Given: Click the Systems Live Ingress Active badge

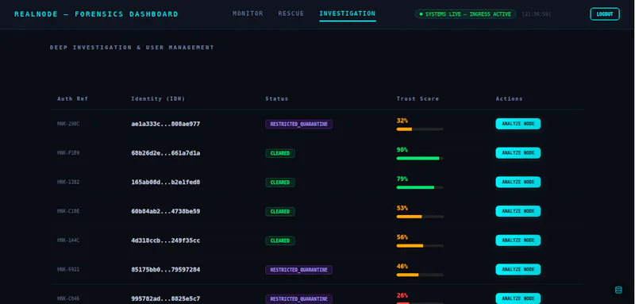Looking at the screenshot, I should pos(465,14).
